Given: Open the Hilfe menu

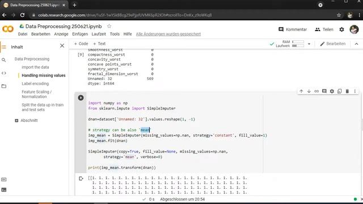Looking at the screenshot, I should coord(127,34).
